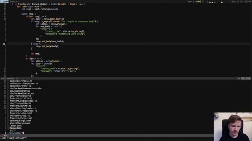The width and height of the screenshot is (252, 141).
Task: Select backend/src/responses.rs in file list
Action: coord(24,83)
